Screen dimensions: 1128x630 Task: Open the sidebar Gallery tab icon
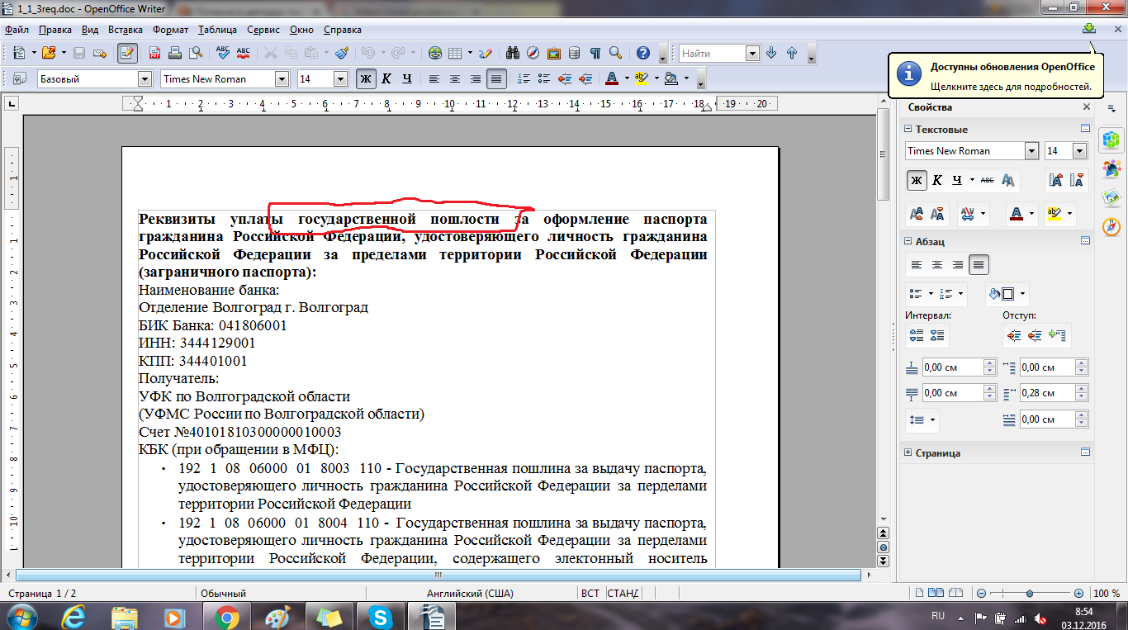pos(1111,197)
